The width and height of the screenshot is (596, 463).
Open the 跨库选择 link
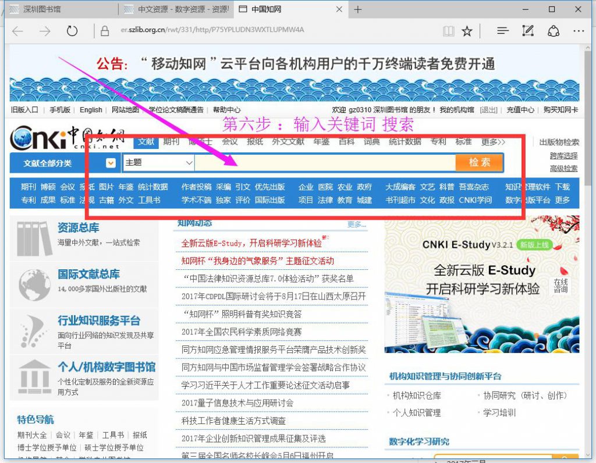tap(563, 155)
